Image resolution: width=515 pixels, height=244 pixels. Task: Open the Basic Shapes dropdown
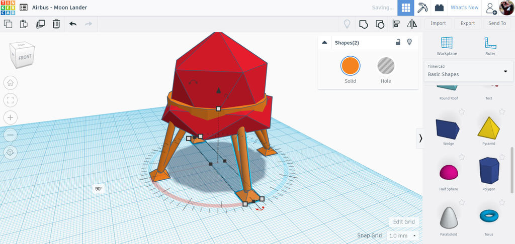point(468,71)
